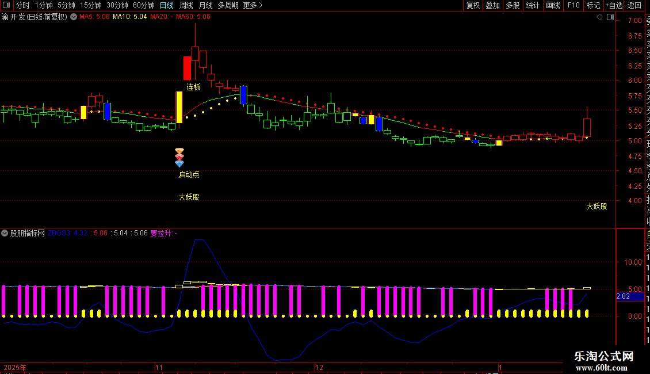Click the 大妖股 label below 启动点
650x374 pixels.
click(189, 197)
